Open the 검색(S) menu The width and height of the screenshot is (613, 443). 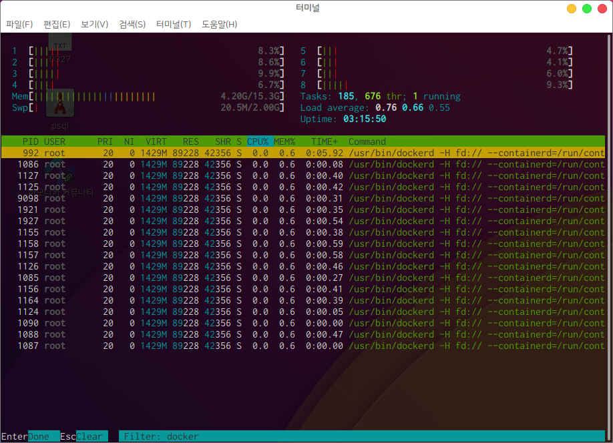(x=132, y=24)
